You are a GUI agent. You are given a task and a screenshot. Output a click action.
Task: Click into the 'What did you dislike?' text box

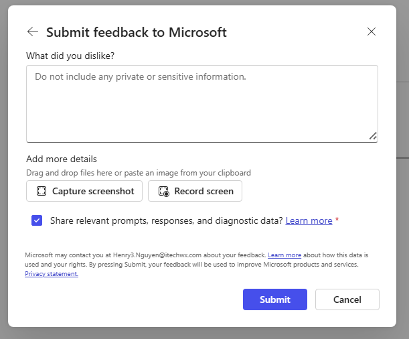point(202,104)
